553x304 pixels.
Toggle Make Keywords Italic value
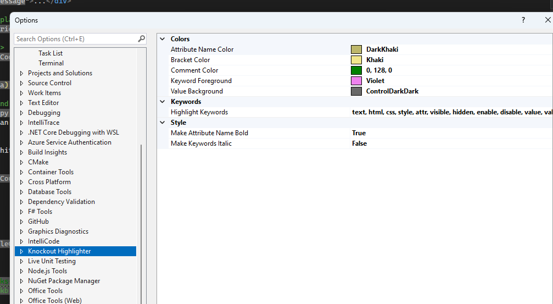(359, 143)
